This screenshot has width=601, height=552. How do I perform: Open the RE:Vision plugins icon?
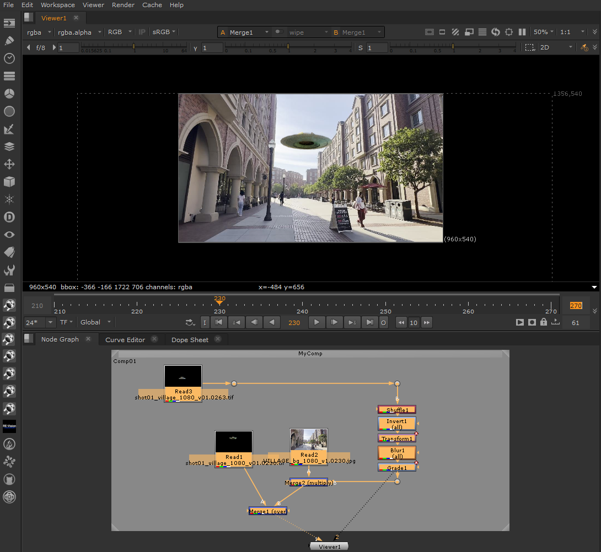point(9,426)
